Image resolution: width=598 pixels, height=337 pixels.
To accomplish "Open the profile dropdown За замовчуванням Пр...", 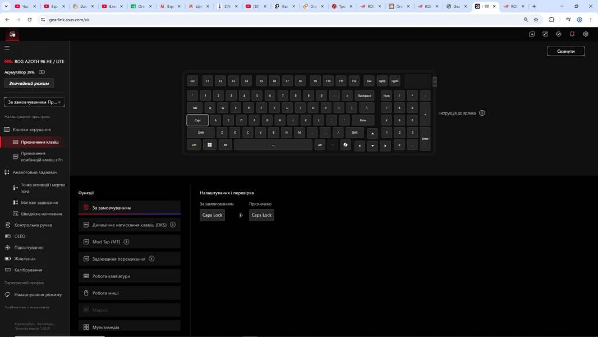I will tap(34, 102).
